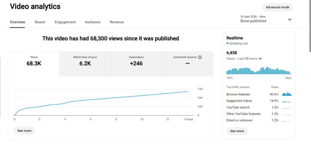Open the Audience tab
Image resolution: width=311 pixels, height=146 pixels.
[x=93, y=22]
